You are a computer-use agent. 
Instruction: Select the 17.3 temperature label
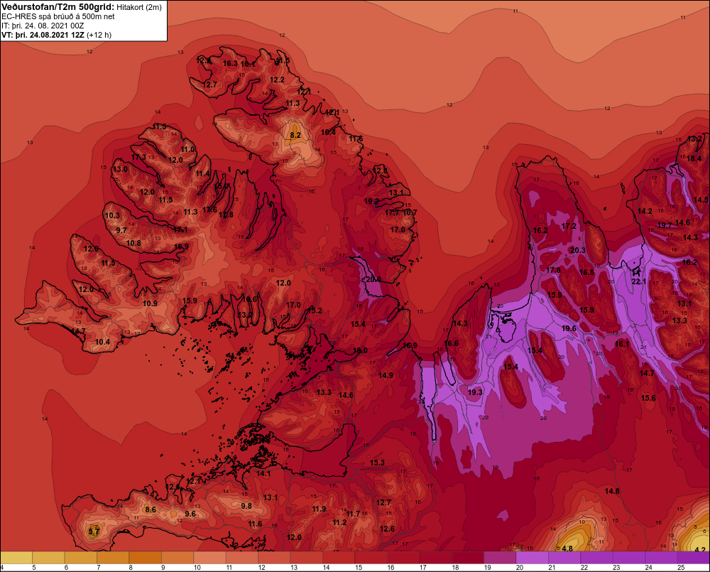point(138,157)
